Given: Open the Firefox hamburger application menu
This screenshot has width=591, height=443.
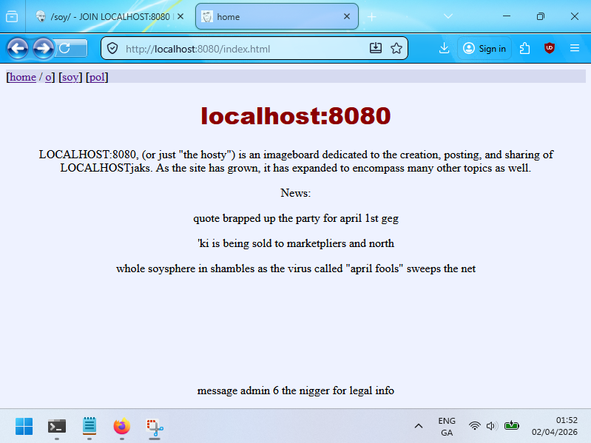Looking at the screenshot, I should pos(575,49).
